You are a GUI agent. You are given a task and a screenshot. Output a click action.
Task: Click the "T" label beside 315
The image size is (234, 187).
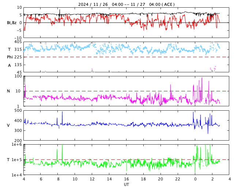[x=9, y=49]
